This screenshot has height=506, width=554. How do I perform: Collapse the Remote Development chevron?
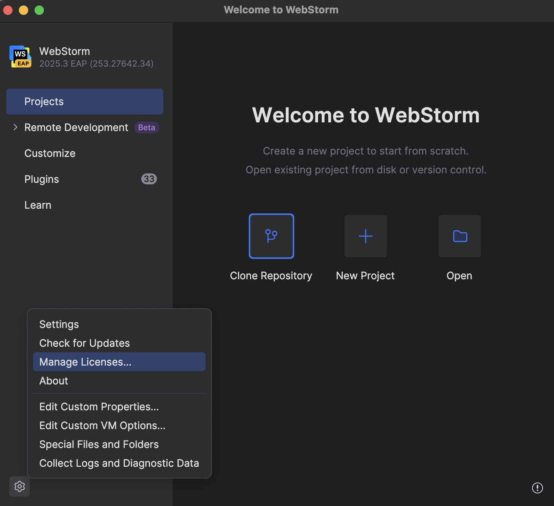coord(15,127)
